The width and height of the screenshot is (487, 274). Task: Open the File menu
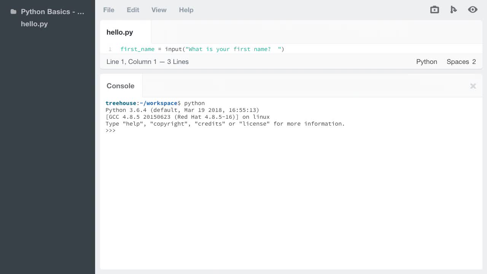click(109, 10)
